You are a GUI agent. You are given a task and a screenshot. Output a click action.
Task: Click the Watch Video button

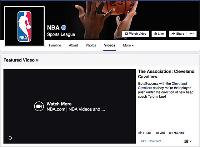tap(135, 34)
